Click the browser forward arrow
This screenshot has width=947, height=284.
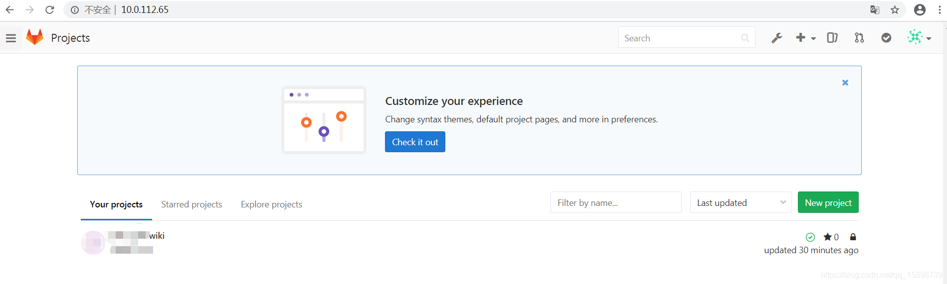pos(30,9)
